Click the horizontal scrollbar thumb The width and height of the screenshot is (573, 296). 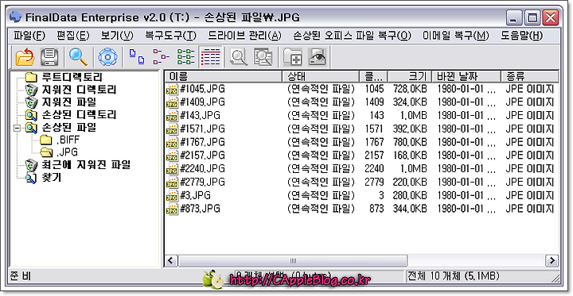[x=293, y=260]
